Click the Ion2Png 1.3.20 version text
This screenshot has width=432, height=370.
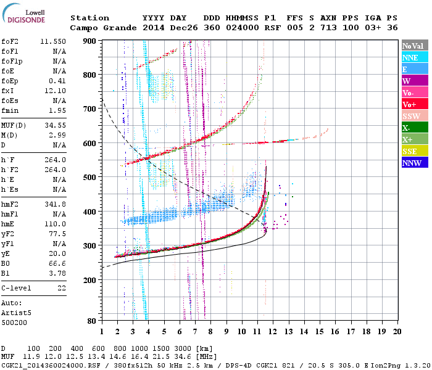point(401,365)
